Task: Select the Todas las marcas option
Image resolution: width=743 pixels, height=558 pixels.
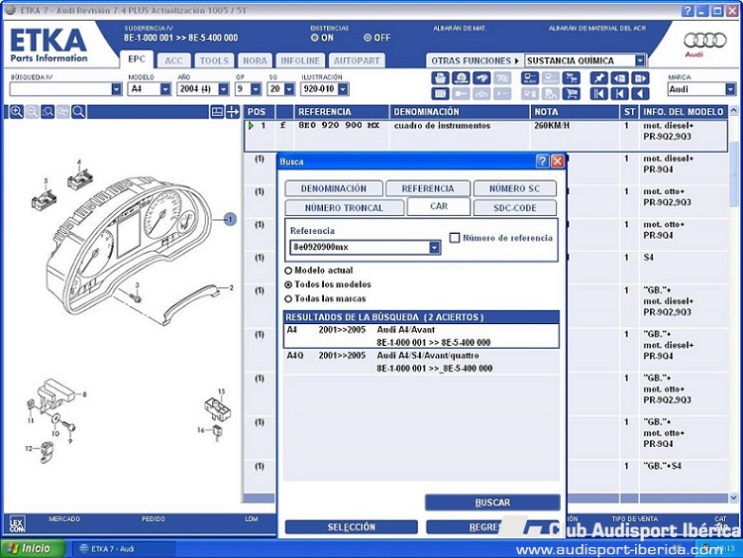Action: point(288,299)
